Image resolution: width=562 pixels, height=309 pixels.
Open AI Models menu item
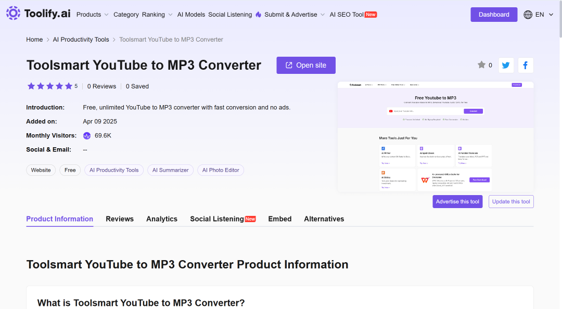click(191, 15)
